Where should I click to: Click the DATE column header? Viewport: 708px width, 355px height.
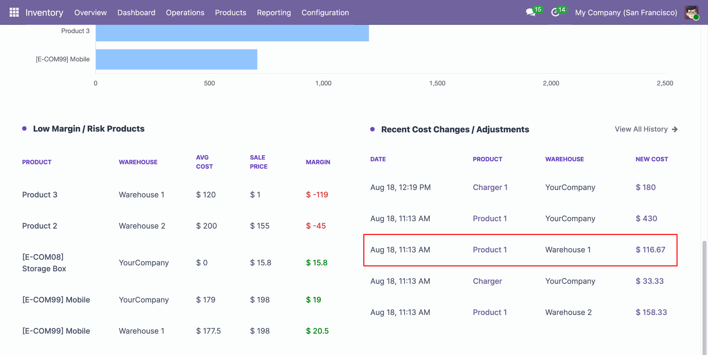coord(378,159)
